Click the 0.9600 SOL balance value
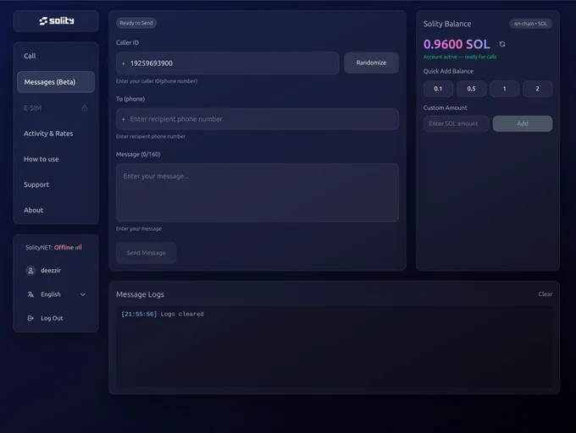576x433 pixels. 457,44
